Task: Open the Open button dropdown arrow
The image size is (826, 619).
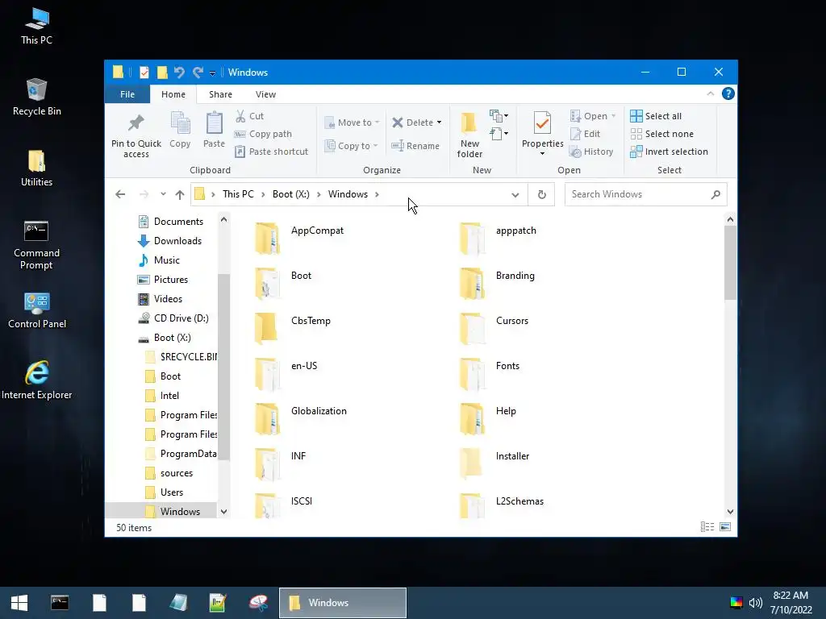Action: (x=614, y=116)
